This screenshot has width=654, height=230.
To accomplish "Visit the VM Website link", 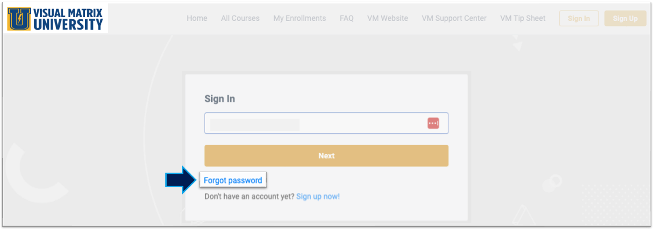I will click(387, 19).
